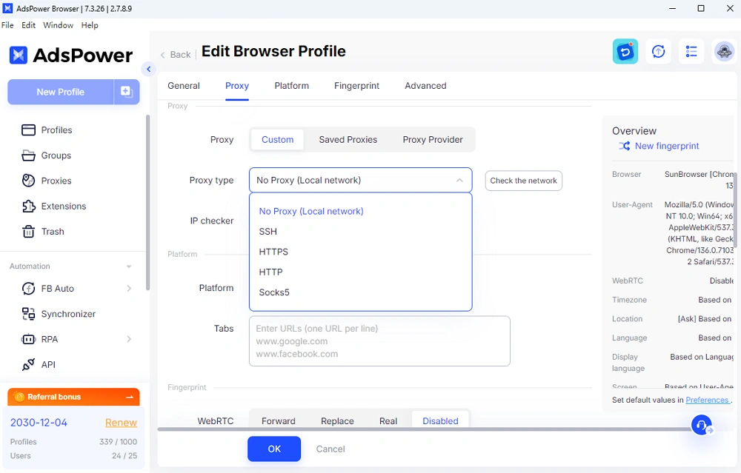Click the batch create profile icon
Viewport: 741px width, 473px height.
point(127,92)
